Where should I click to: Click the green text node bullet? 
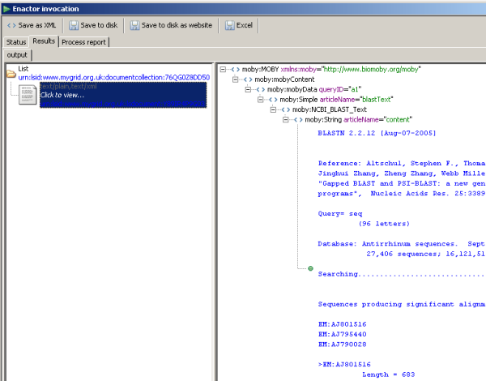[309, 268]
